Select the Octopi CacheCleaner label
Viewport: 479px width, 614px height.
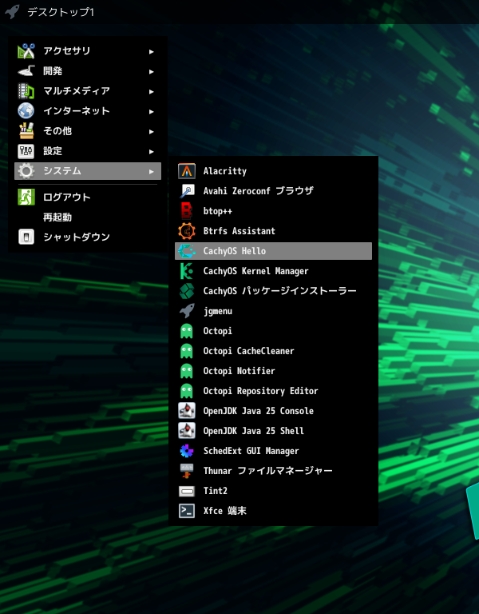click(249, 351)
